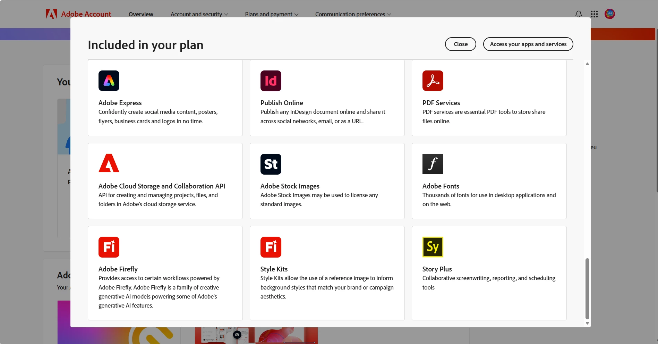658x344 pixels.
Task: Click the InDesign Publish Online icon
Action: point(271,81)
